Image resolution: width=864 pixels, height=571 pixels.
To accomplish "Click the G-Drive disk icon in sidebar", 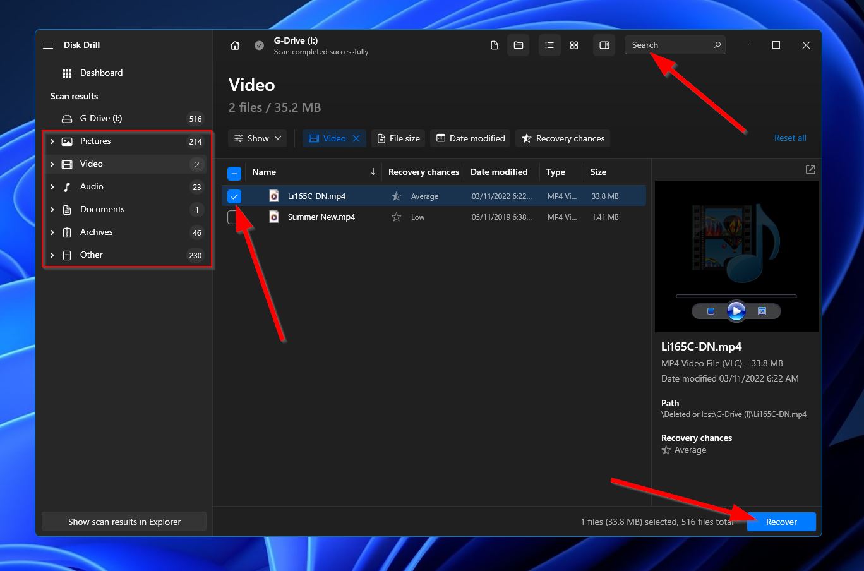I will pyautogui.click(x=67, y=119).
